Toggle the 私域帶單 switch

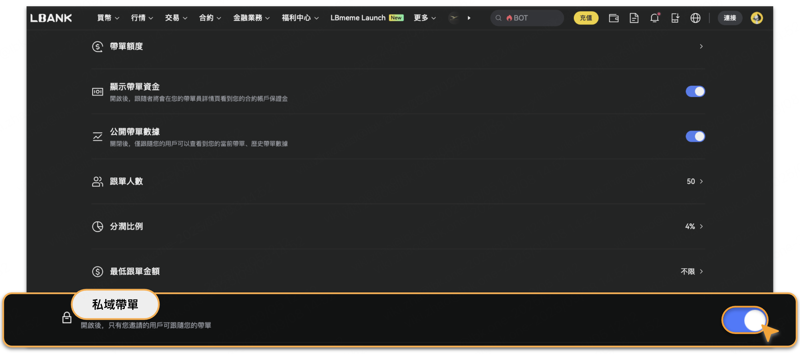tap(745, 320)
